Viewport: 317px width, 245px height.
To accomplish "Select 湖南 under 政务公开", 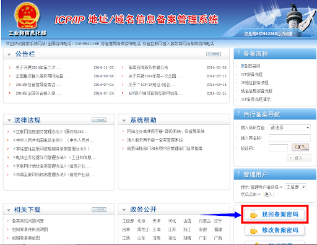I will click(x=187, y=238).
